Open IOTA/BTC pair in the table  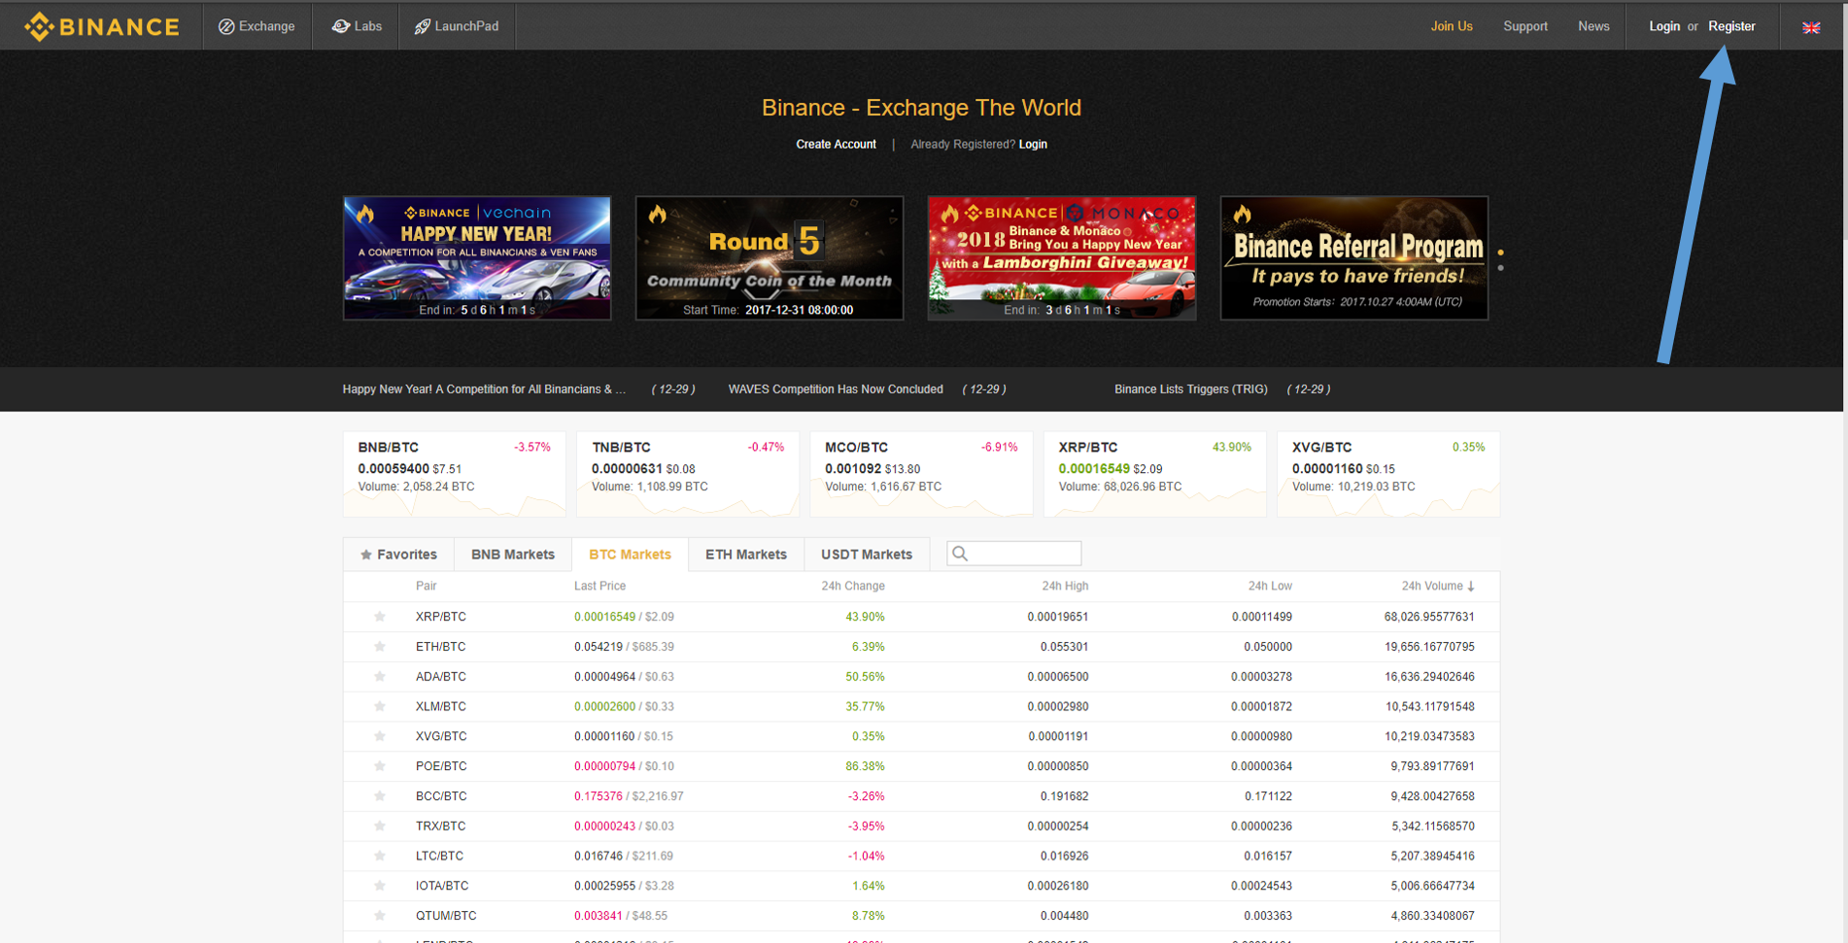442,886
